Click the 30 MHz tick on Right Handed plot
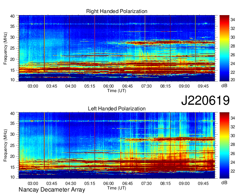Screen dimensions: 239x194 point(12,37)
